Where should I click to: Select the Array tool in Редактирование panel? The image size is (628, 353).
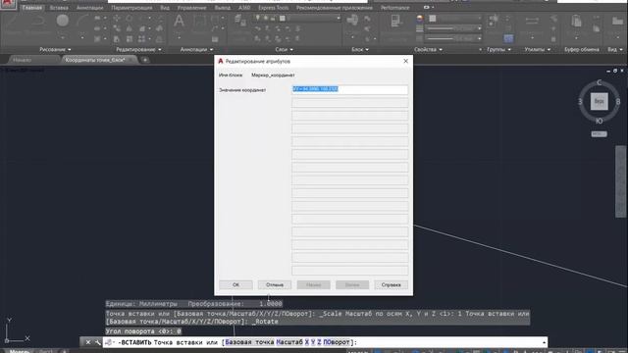[x=141, y=39]
